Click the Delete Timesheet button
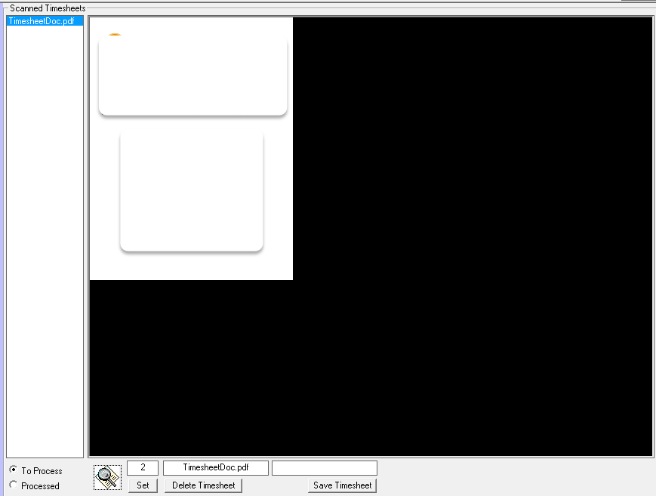 (x=203, y=485)
